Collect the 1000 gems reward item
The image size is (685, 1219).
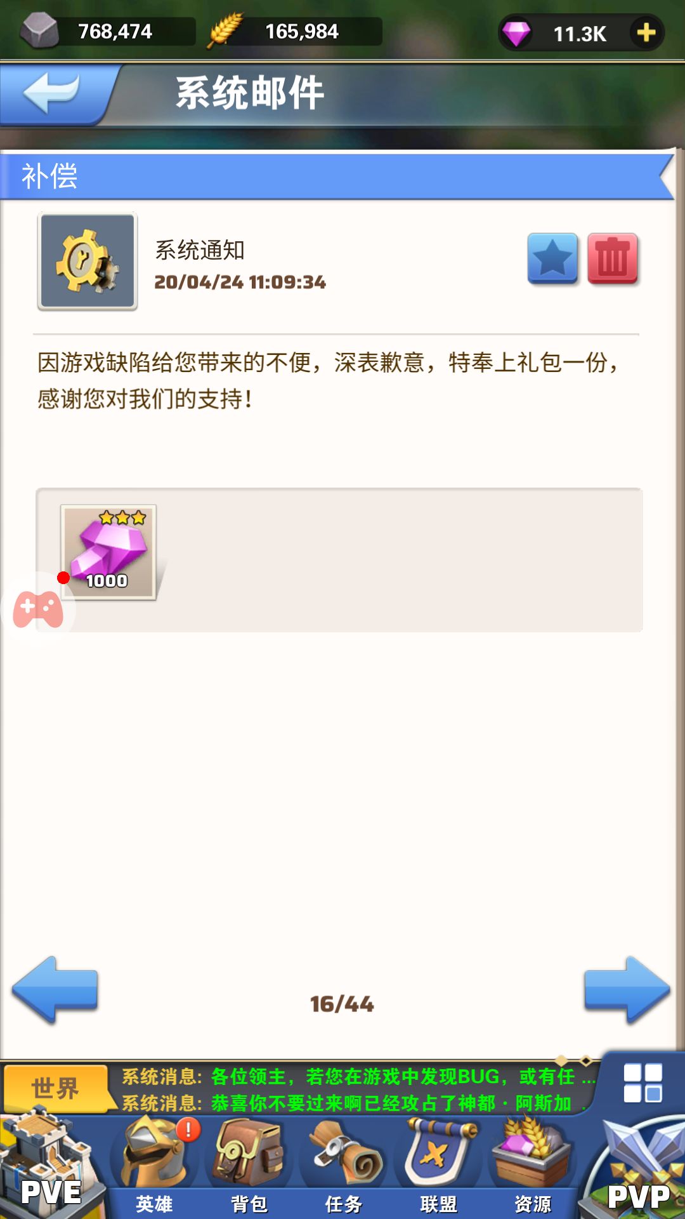[x=108, y=552]
